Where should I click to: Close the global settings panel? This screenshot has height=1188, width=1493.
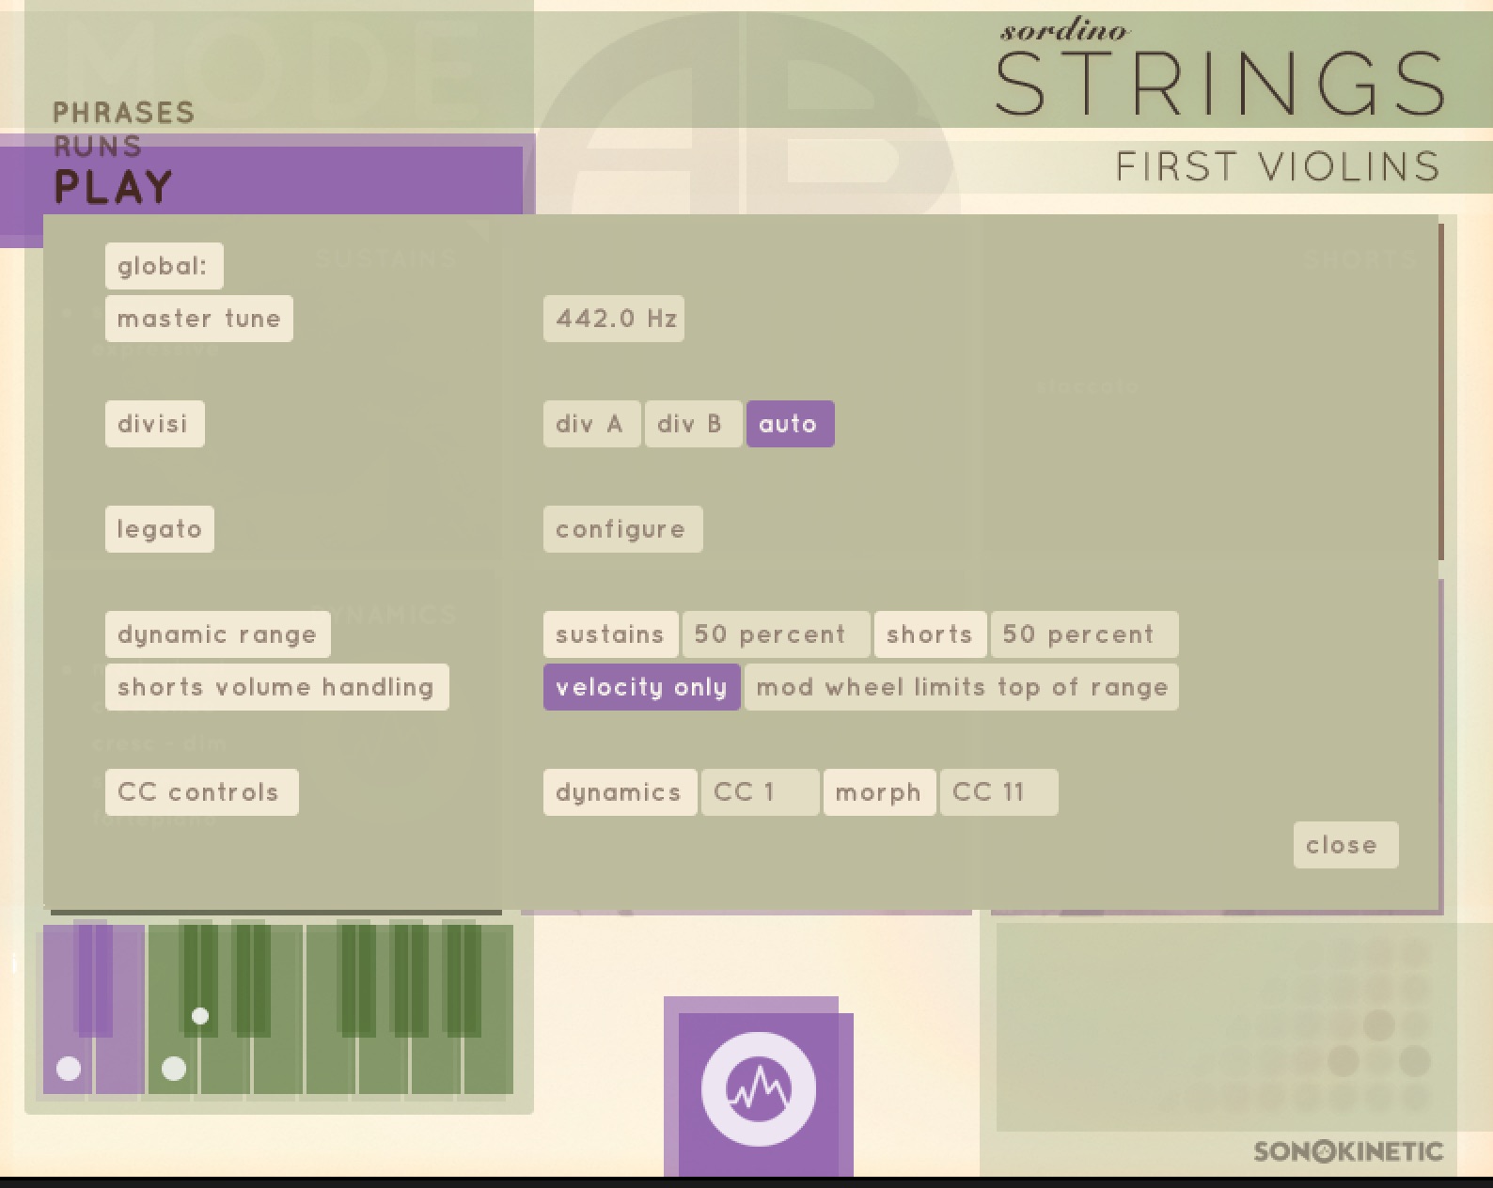1344,845
